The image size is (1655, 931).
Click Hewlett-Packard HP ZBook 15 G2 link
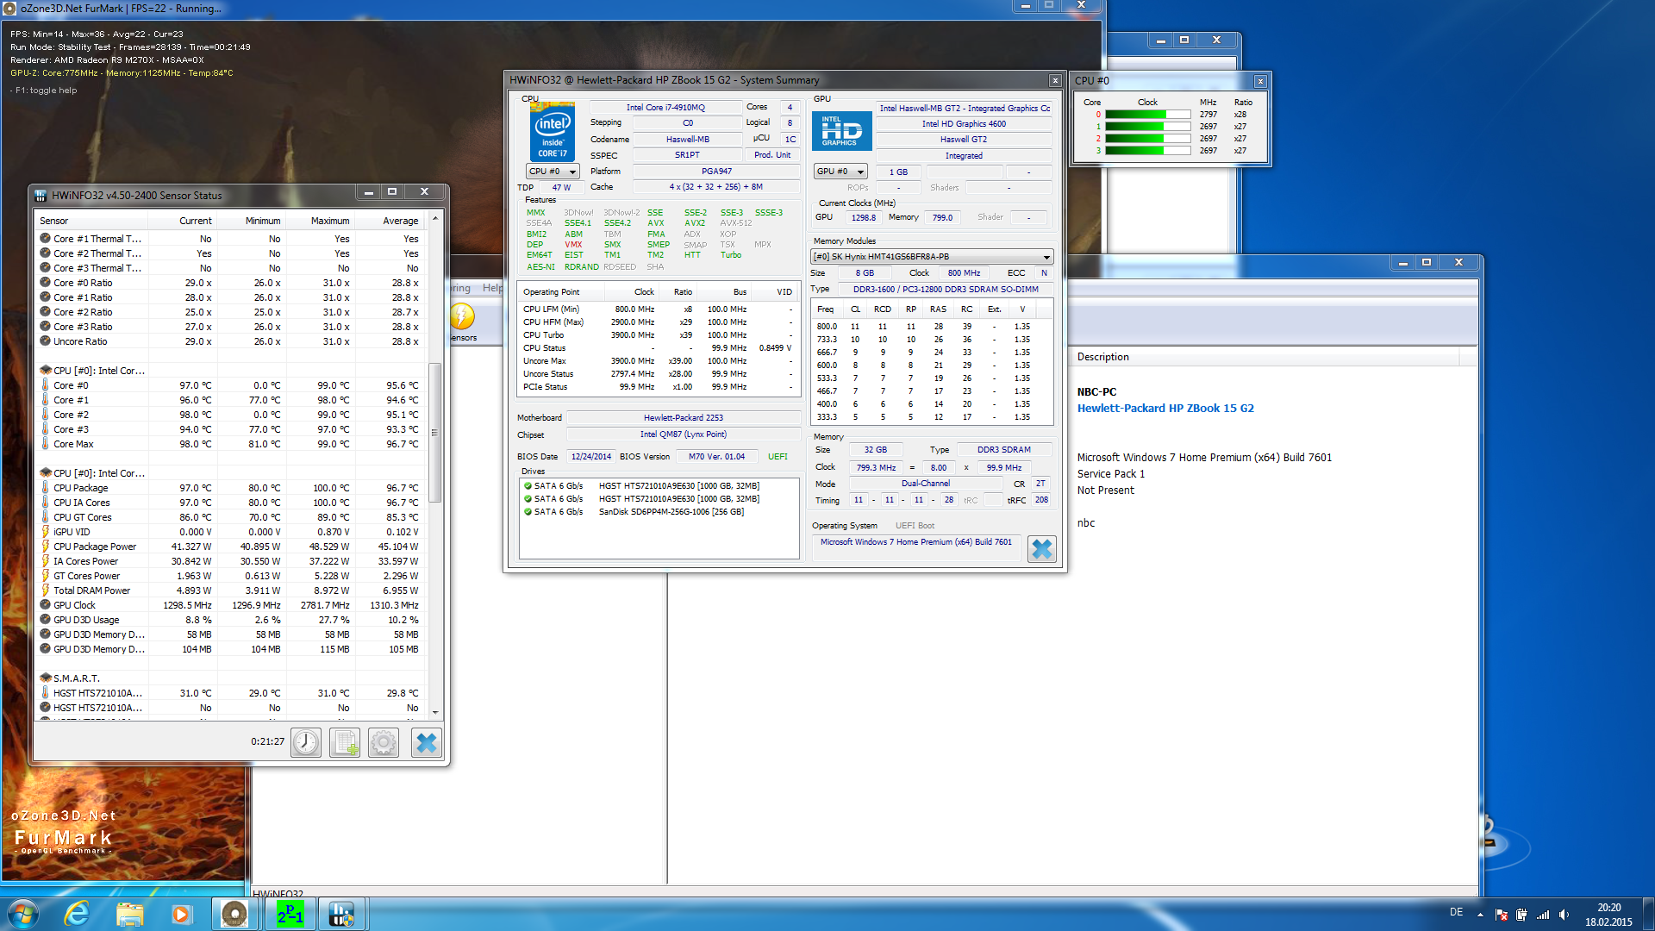(1165, 409)
